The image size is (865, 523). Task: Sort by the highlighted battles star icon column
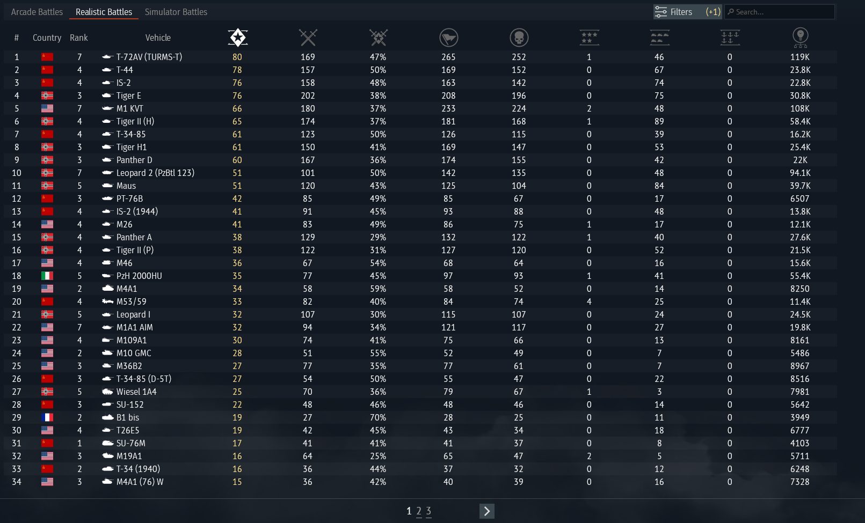point(238,38)
